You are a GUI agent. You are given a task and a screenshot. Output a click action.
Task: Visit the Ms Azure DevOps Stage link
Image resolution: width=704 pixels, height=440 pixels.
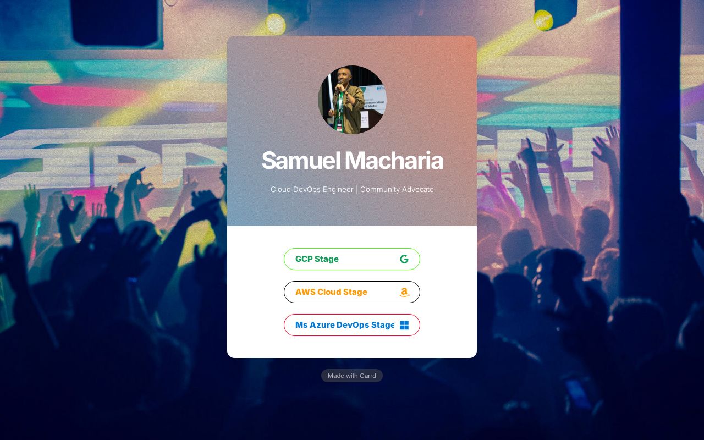click(x=352, y=325)
